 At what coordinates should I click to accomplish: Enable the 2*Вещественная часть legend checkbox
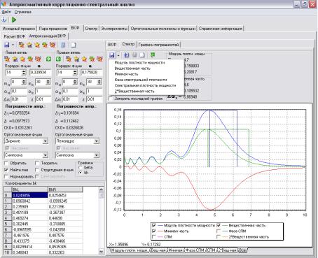[x=219, y=237]
